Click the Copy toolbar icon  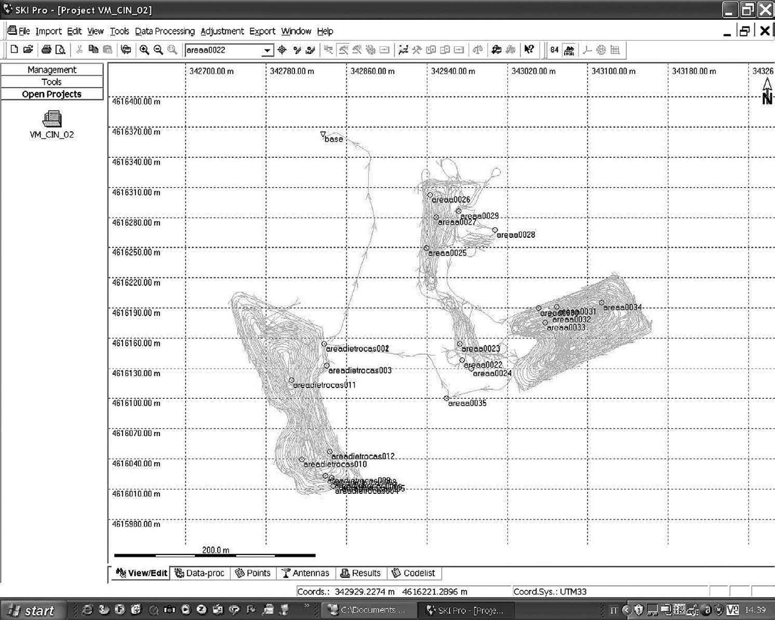[x=93, y=49]
